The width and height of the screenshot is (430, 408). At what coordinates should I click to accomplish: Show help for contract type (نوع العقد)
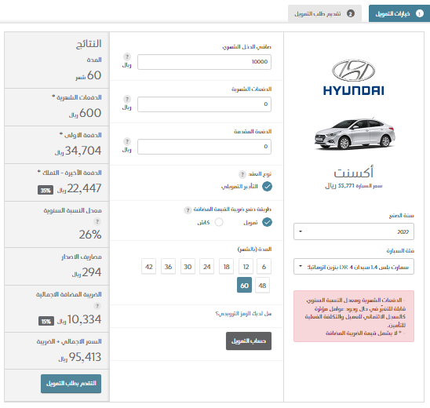tap(242, 174)
